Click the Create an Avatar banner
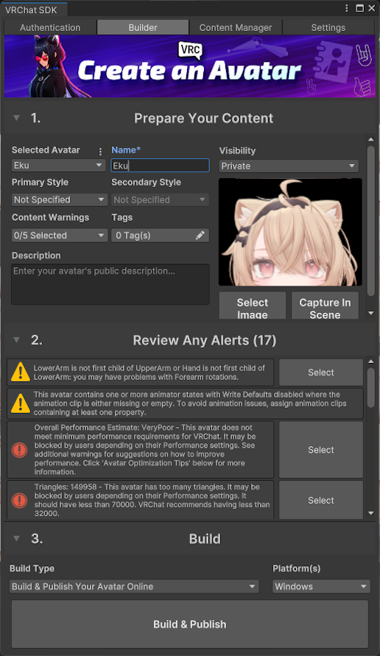The image size is (380, 656). click(x=190, y=66)
